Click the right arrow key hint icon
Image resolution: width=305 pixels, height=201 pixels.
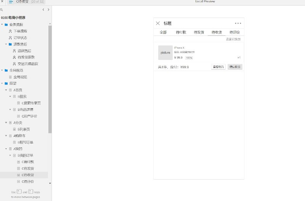pos(31,192)
